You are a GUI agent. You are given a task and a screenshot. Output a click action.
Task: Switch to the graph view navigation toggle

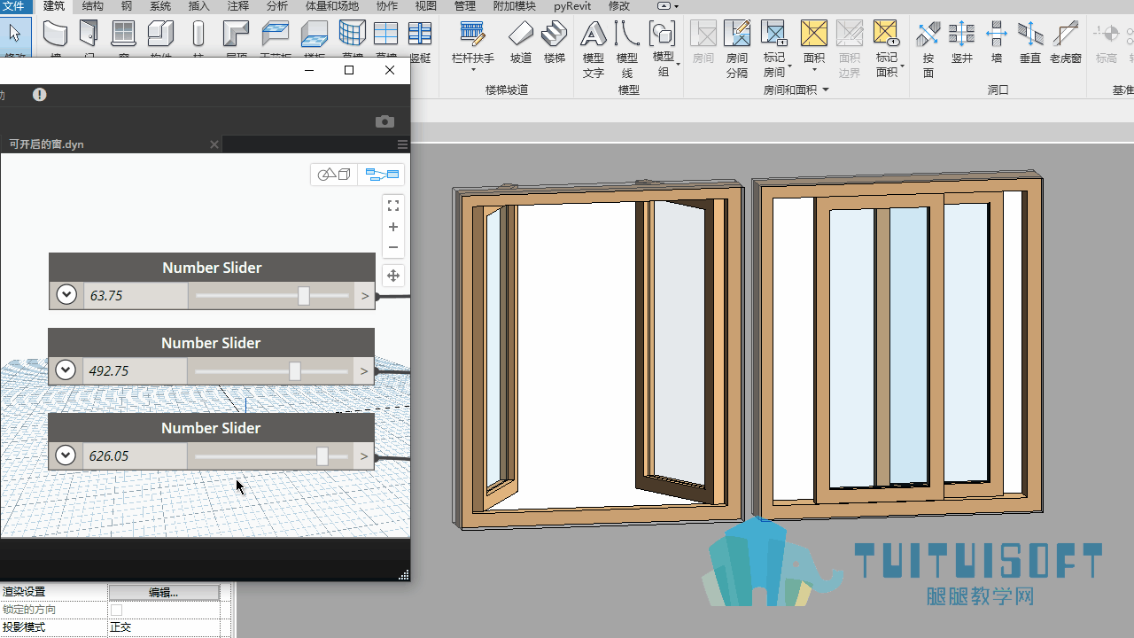coord(382,175)
